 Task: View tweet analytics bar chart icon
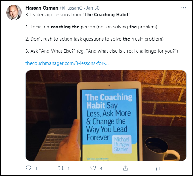(x=158, y=168)
